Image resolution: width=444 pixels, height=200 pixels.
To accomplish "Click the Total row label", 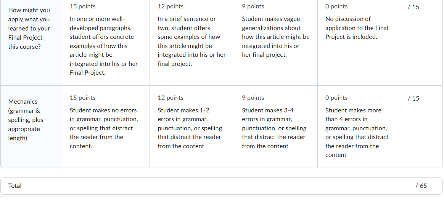I will [x=15, y=186].
